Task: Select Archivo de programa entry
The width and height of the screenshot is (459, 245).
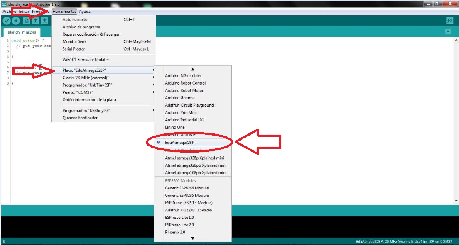Action: tap(103, 27)
